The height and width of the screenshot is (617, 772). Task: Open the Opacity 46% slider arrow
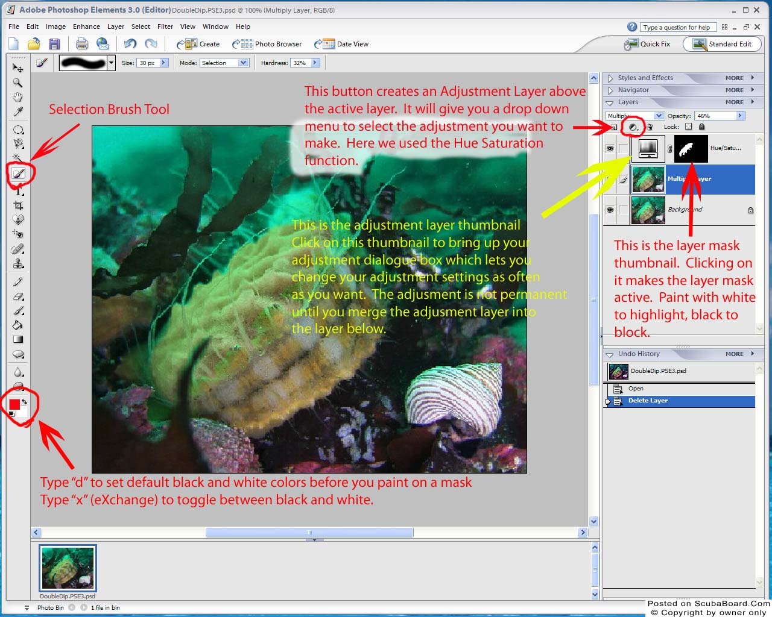coord(741,116)
